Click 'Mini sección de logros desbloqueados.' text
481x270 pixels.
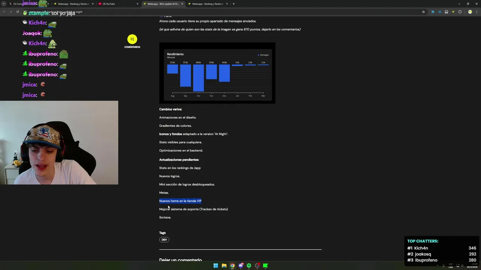187,184
